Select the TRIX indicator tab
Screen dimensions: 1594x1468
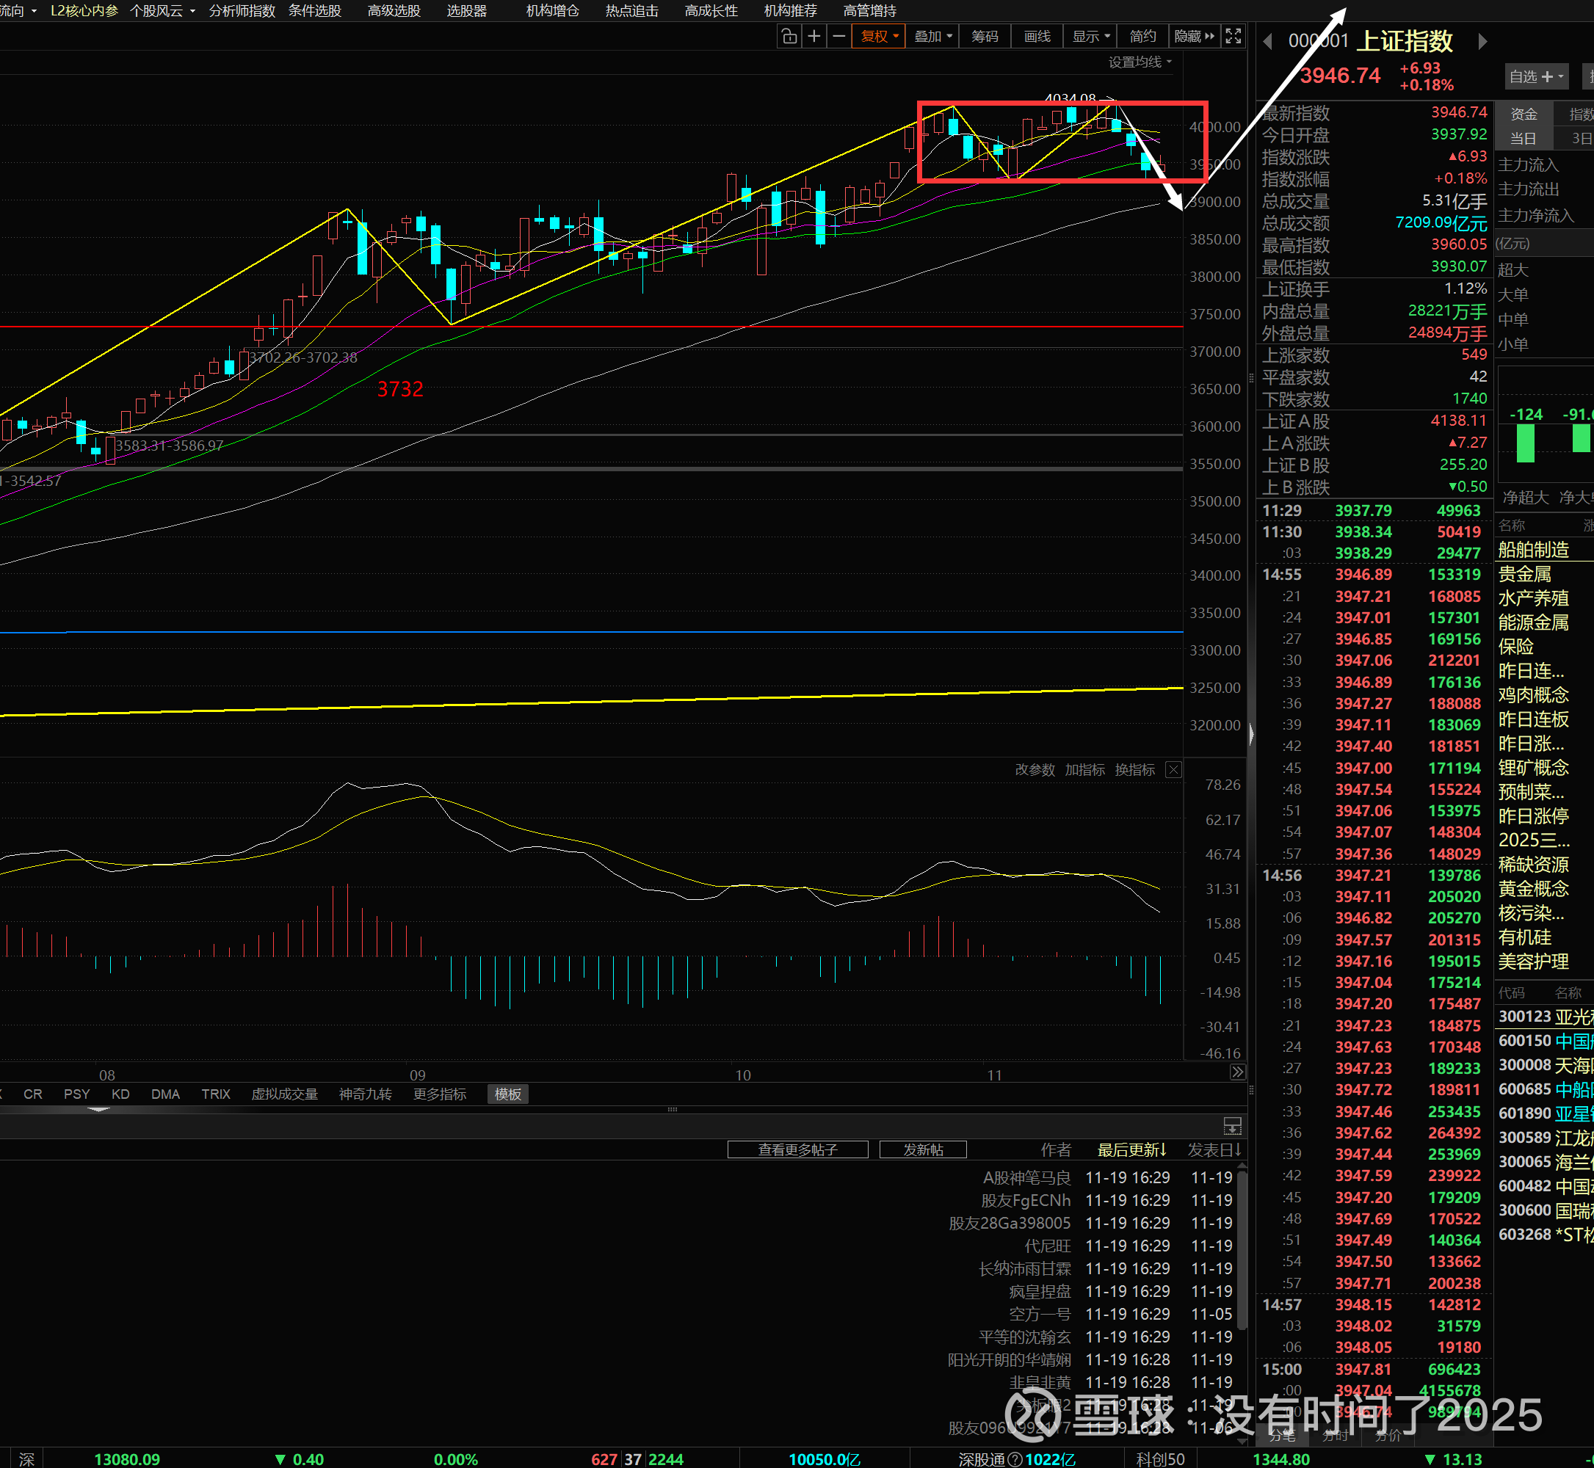(215, 1094)
